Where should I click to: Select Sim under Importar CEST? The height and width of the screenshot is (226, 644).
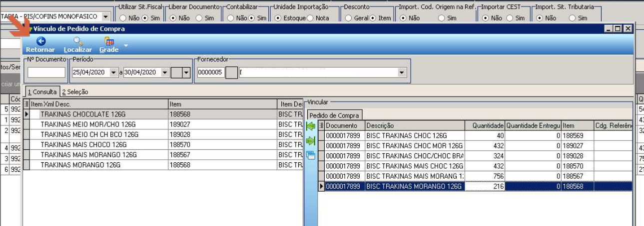pos(516,18)
